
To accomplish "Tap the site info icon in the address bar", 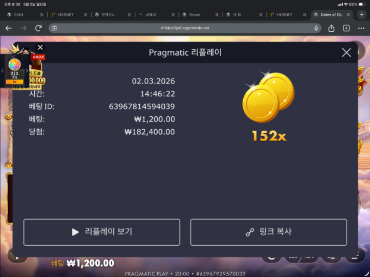I will pos(54,28).
